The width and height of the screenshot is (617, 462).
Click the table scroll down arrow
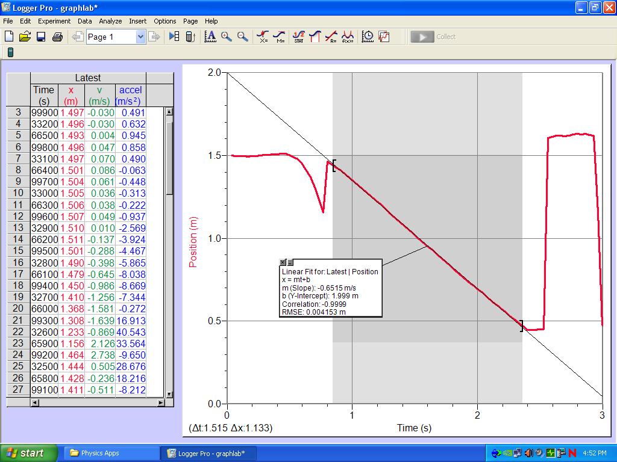[169, 394]
